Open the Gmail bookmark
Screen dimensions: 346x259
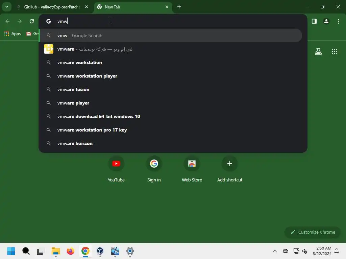[32, 34]
